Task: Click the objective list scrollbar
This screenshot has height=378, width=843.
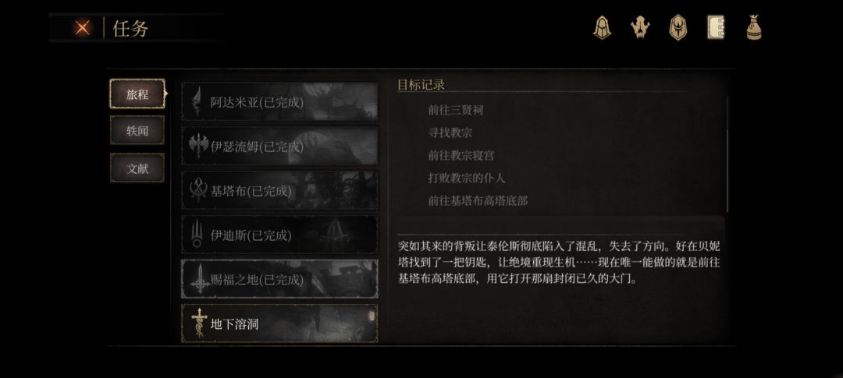Action: tap(727, 154)
